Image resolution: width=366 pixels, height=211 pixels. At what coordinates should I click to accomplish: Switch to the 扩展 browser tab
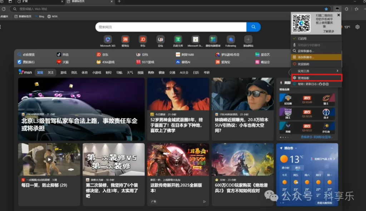[x=40, y=2]
